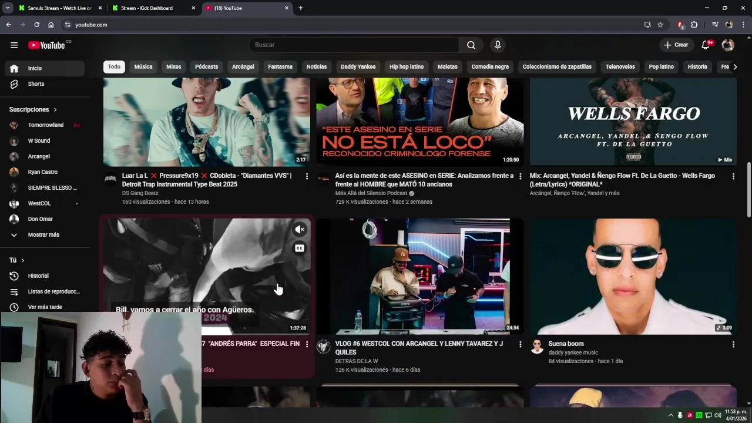
Task: Expand the Suscripciones section
Action: (33, 110)
